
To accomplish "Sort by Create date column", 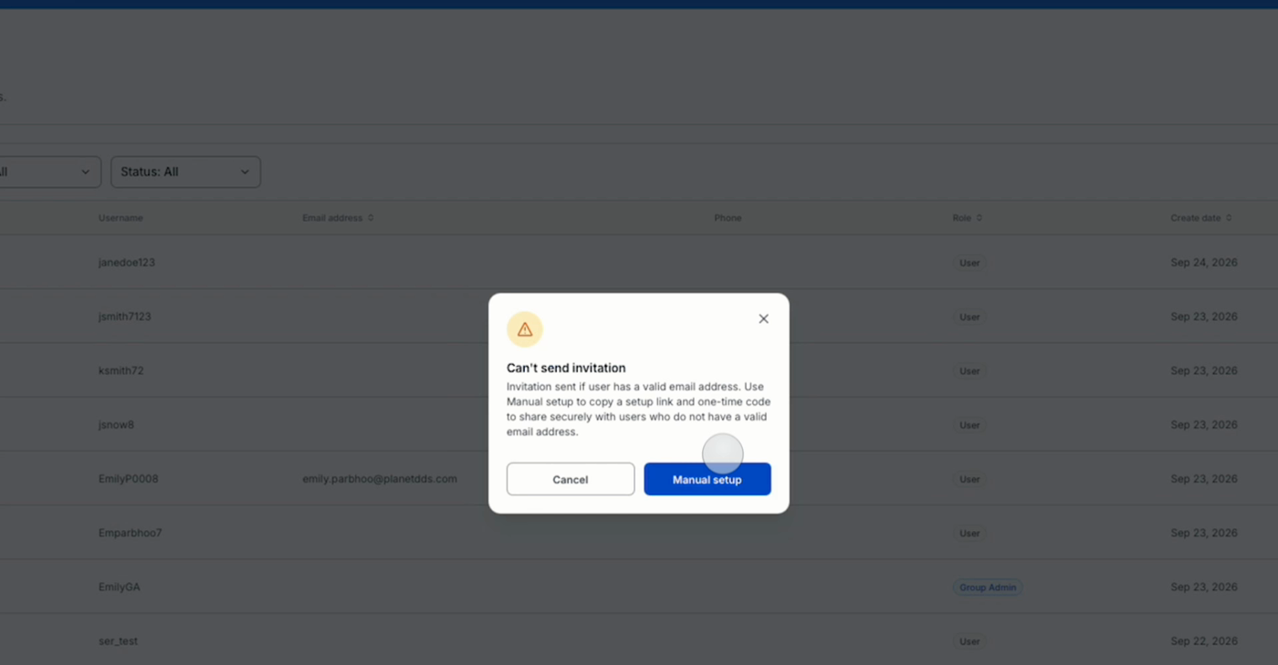I will (1201, 218).
